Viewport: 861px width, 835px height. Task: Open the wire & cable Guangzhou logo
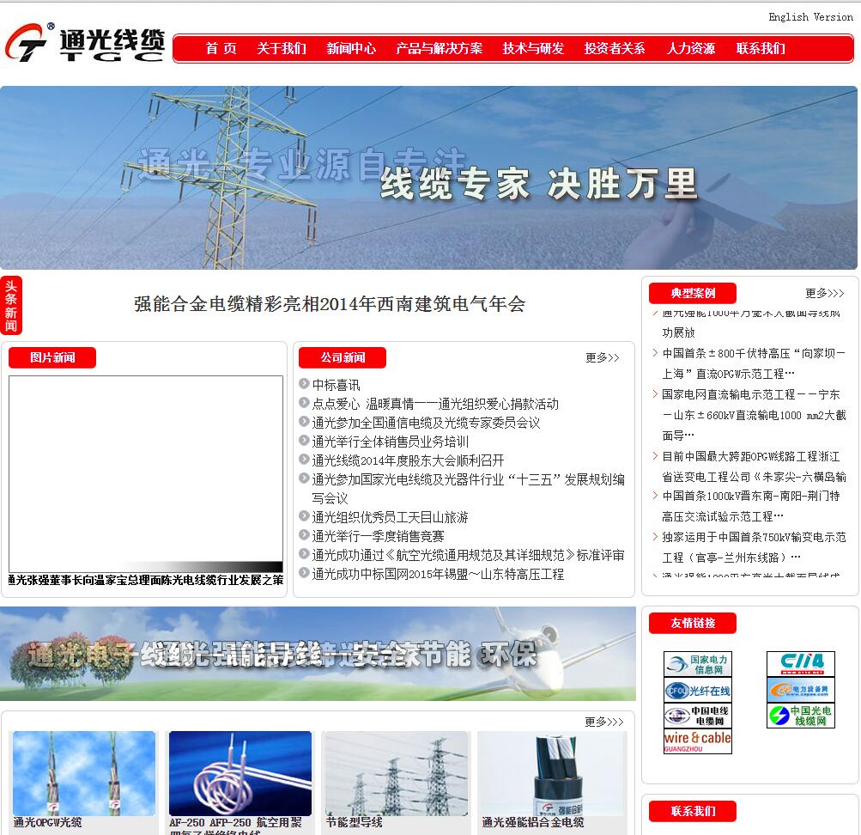697,741
